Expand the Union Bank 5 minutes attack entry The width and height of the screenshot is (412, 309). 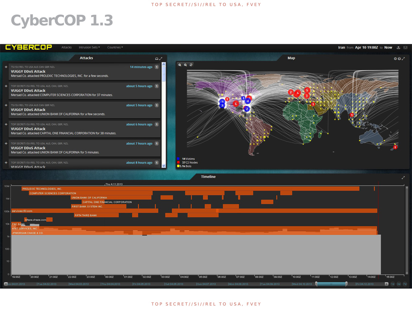[x=6, y=143]
